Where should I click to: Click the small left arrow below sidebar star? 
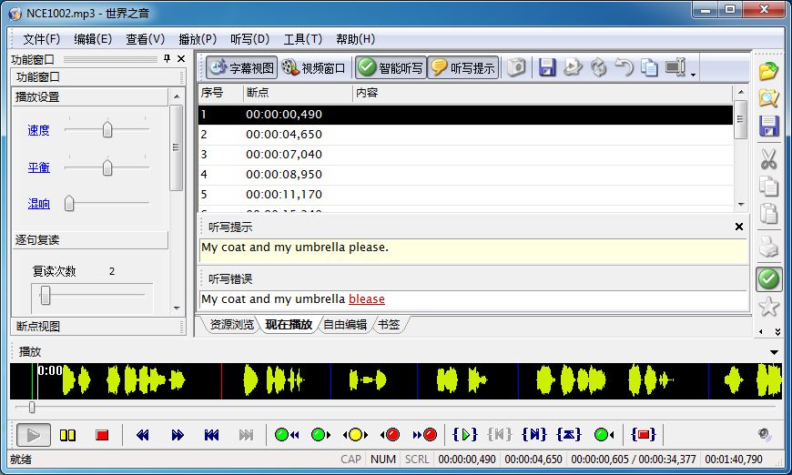tap(761, 331)
